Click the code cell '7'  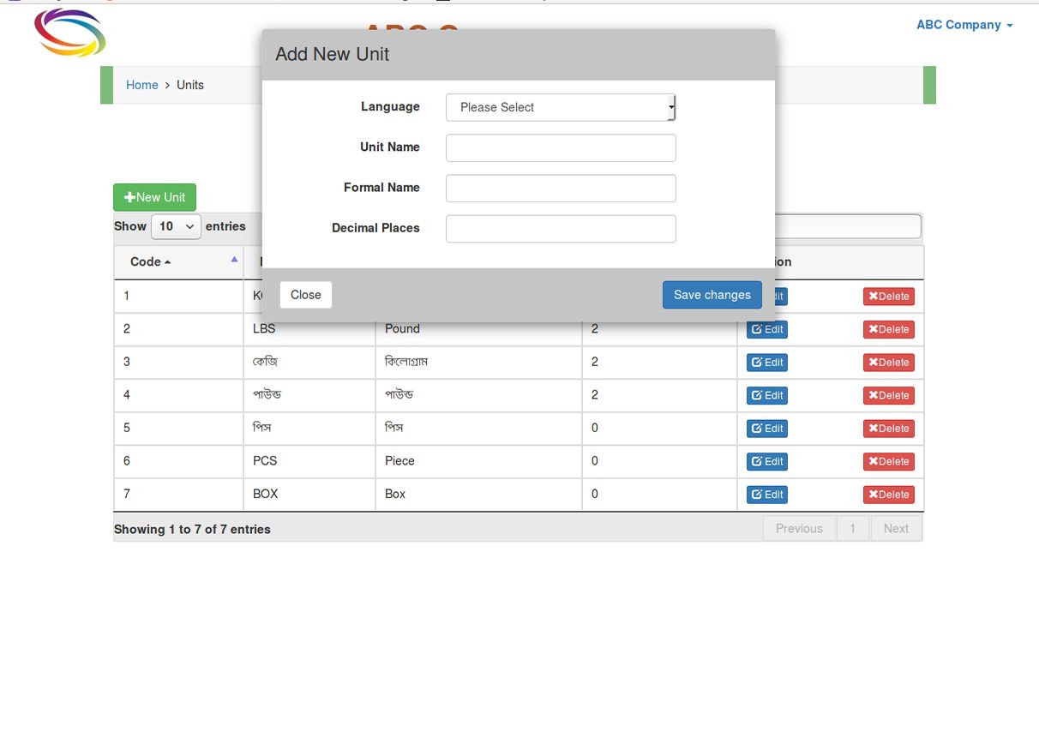click(178, 495)
